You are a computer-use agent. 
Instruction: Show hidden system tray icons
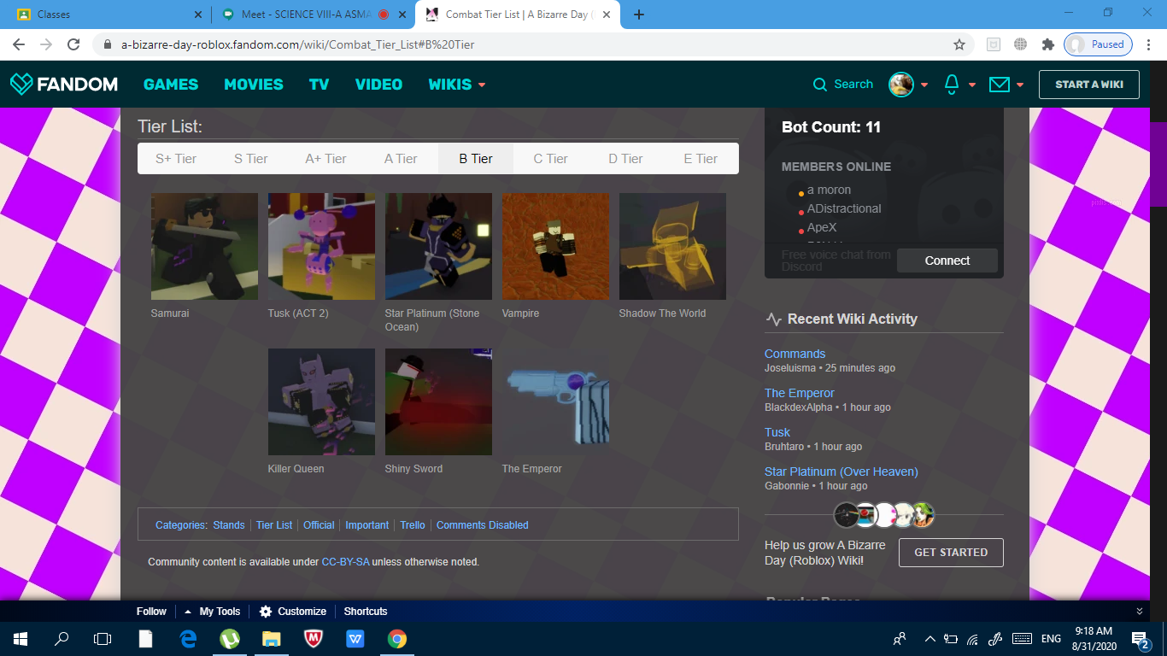point(929,638)
